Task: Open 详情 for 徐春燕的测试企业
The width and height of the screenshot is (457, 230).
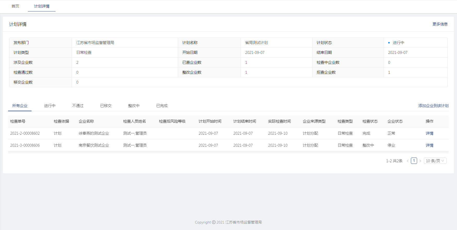Action: [429, 133]
